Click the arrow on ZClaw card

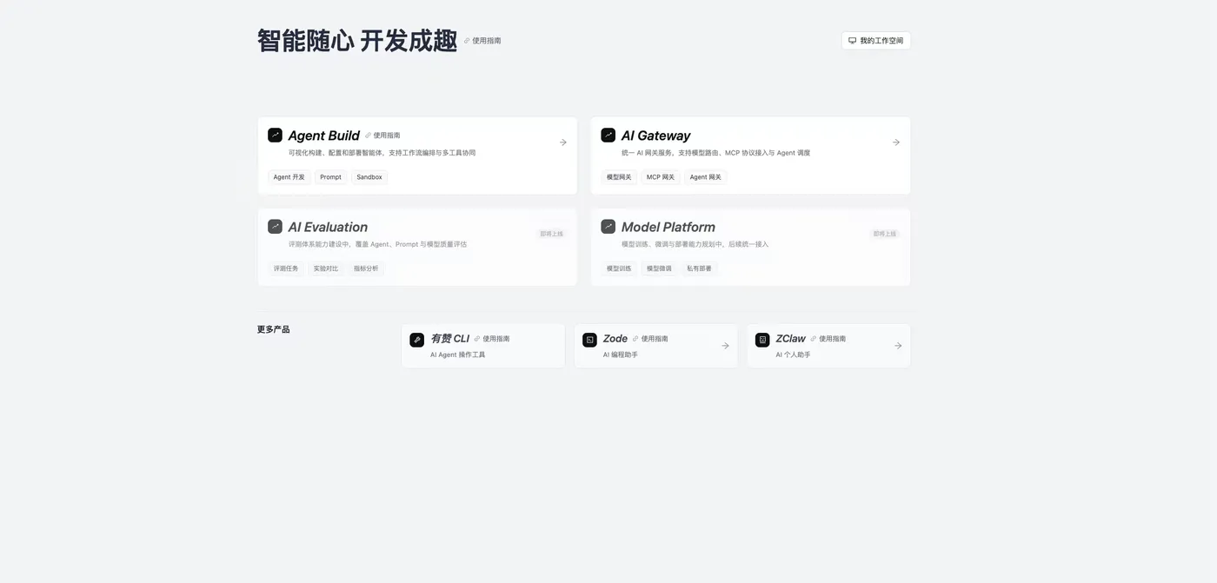click(898, 346)
